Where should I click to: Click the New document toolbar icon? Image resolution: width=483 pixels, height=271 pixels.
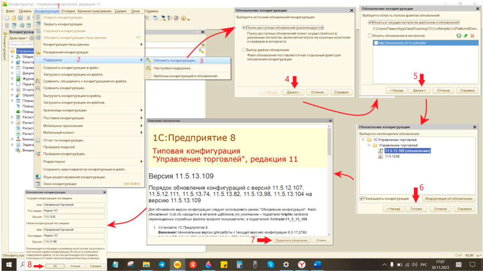(x=7, y=18)
